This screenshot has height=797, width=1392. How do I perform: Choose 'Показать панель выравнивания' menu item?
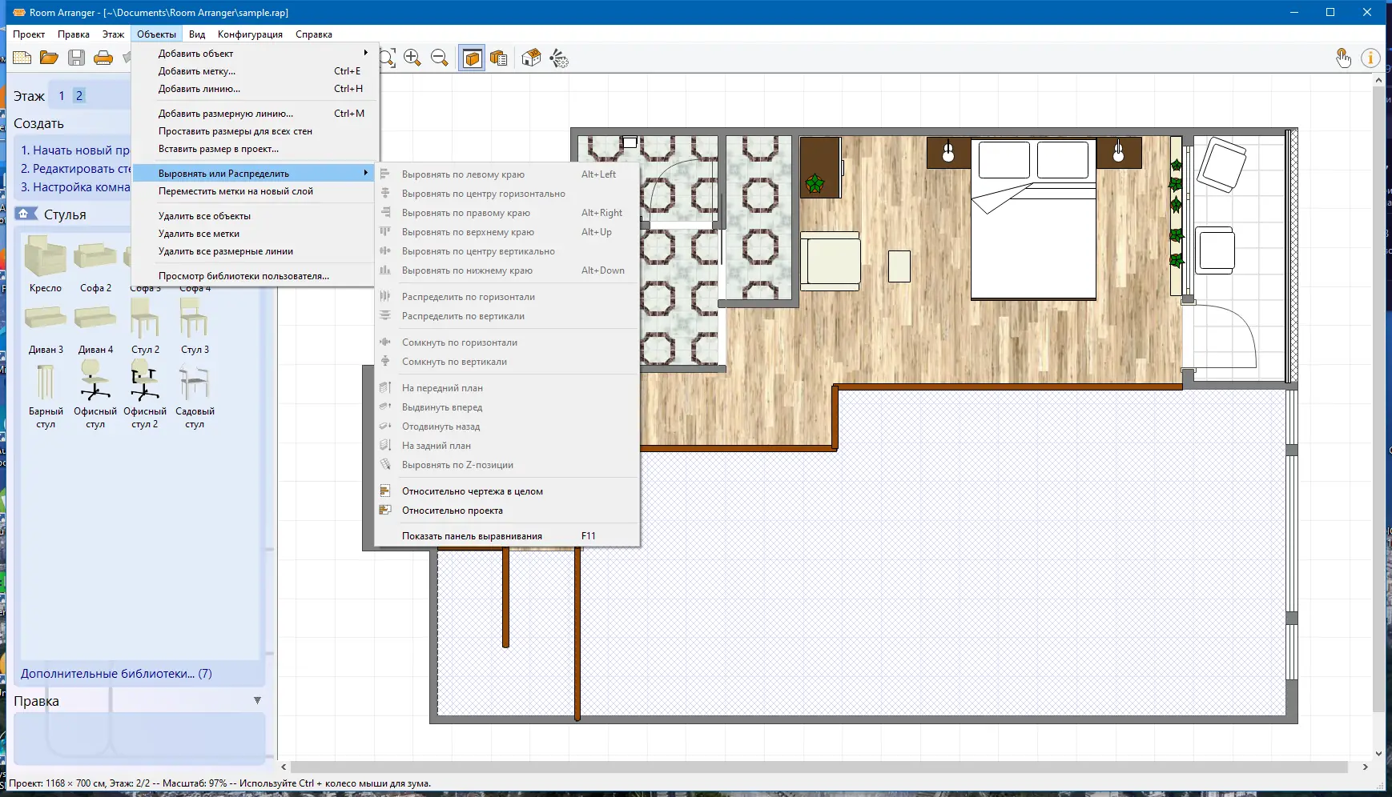(472, 536)
